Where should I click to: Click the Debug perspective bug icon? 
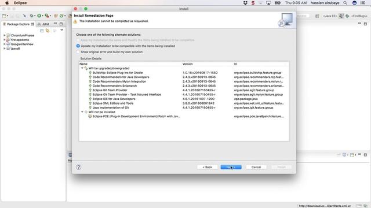pyautogui.click(x=347, y=16)
